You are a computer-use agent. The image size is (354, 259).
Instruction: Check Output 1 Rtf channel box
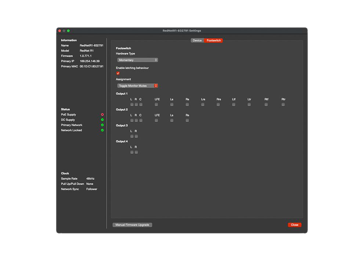click(266, 104)
